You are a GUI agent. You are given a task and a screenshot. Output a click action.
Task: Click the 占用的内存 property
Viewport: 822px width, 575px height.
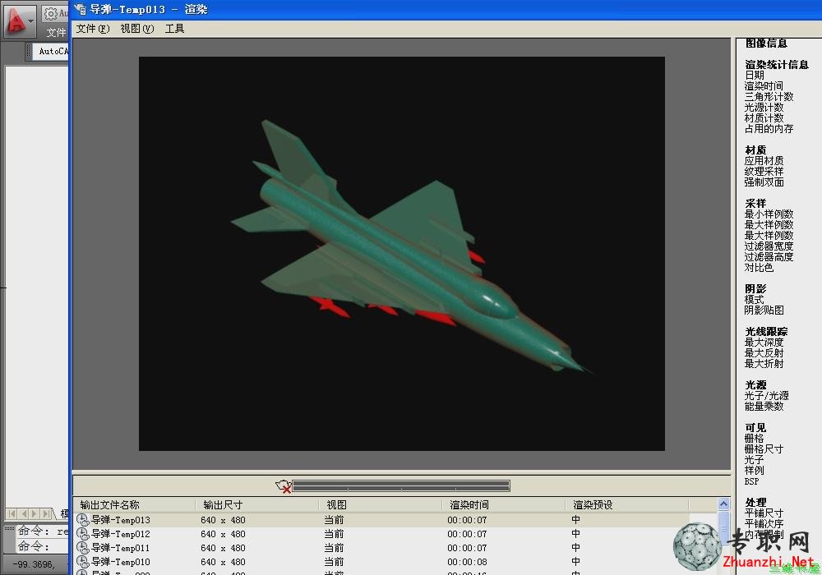pos(769,129)
